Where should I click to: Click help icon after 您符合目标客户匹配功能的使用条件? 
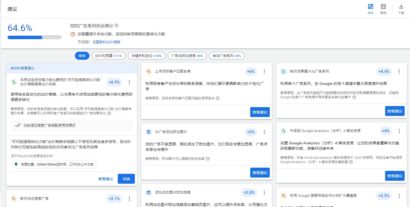[x=218, y=98]
